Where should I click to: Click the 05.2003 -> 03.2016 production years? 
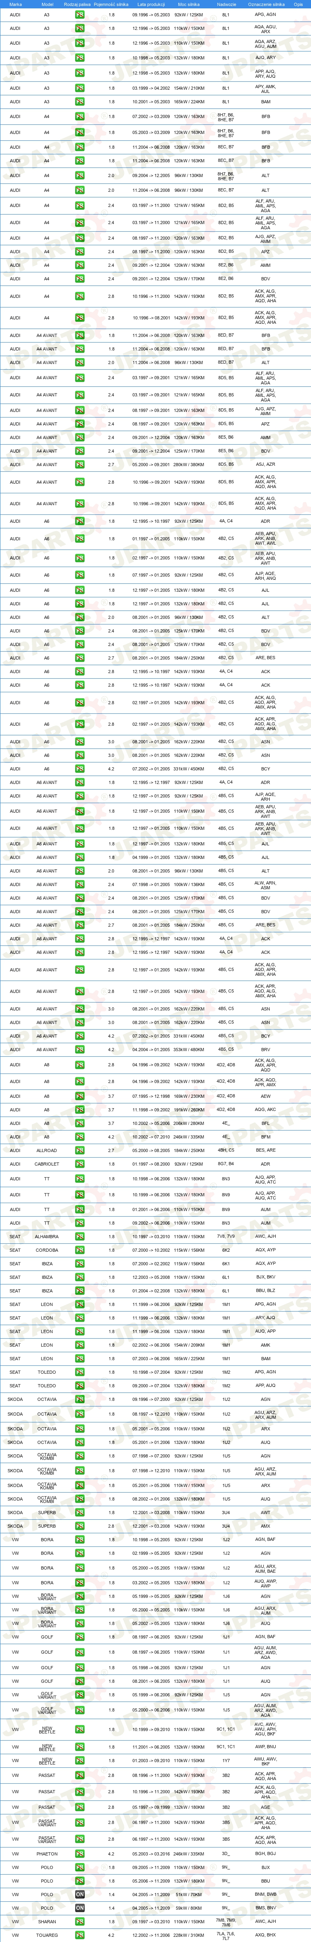click(151, 1854)
